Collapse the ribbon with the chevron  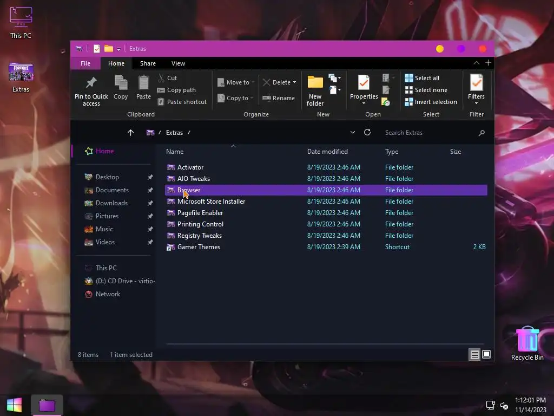(476, 63)
